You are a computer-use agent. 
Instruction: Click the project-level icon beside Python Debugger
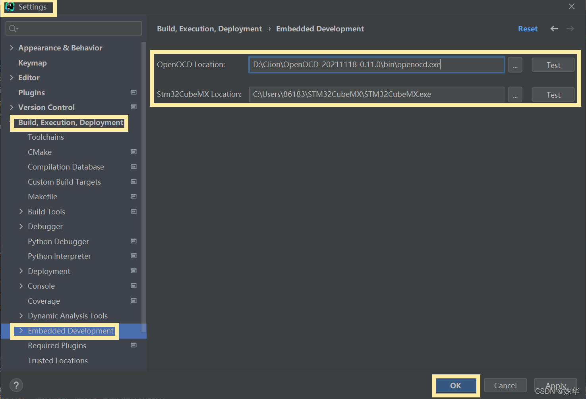coord(134,241)
